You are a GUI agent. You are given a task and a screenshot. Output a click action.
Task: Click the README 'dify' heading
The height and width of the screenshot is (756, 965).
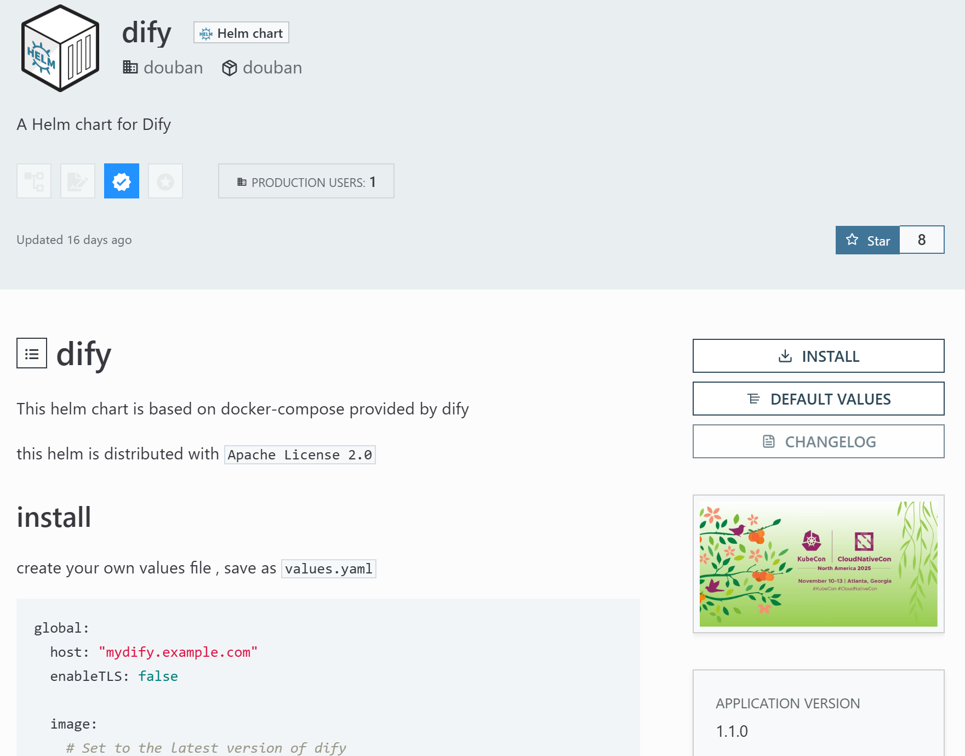coord(84,354)
